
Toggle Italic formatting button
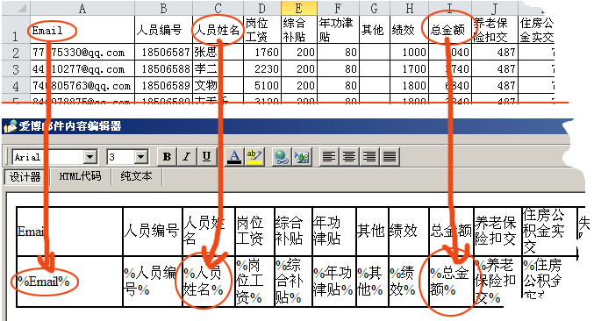click(186, 157)
